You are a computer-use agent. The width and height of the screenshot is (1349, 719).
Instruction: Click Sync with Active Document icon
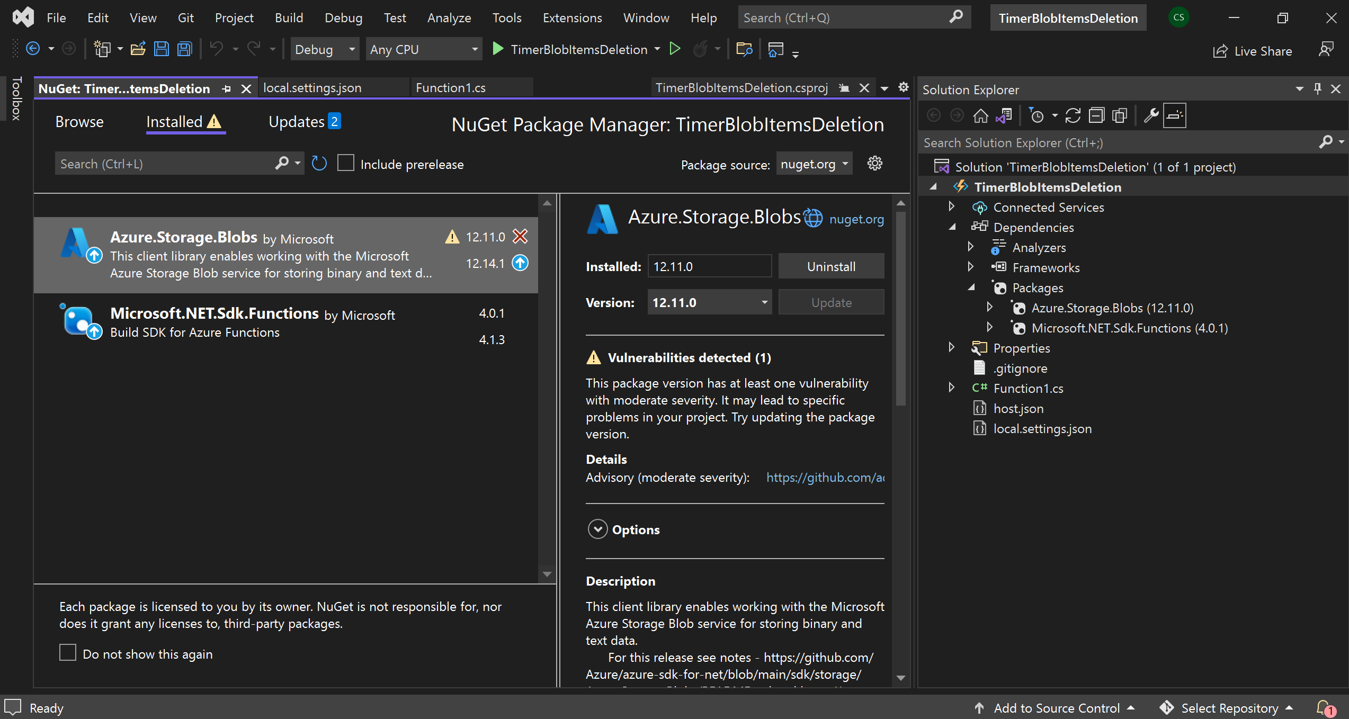pos(1073,115)
